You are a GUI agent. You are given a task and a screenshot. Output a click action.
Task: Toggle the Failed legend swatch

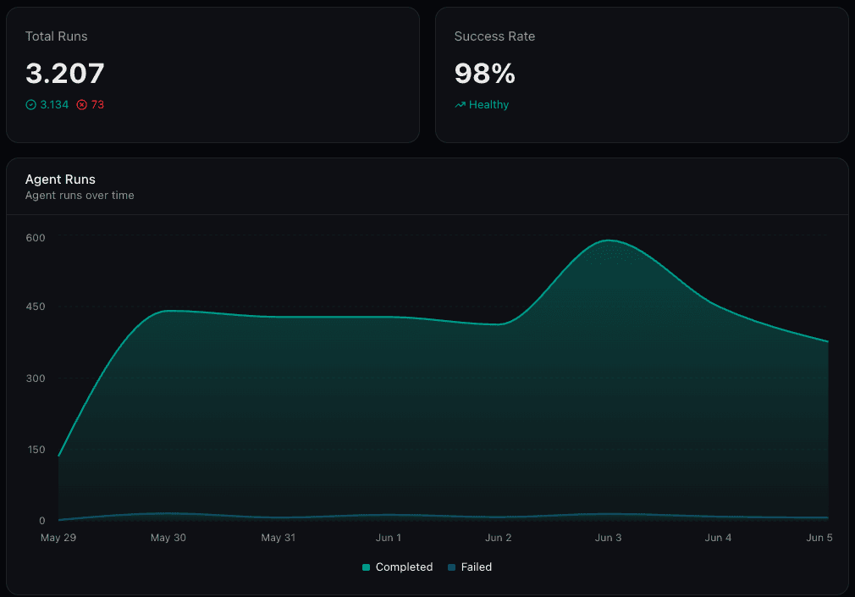click(x=451, y=567)
